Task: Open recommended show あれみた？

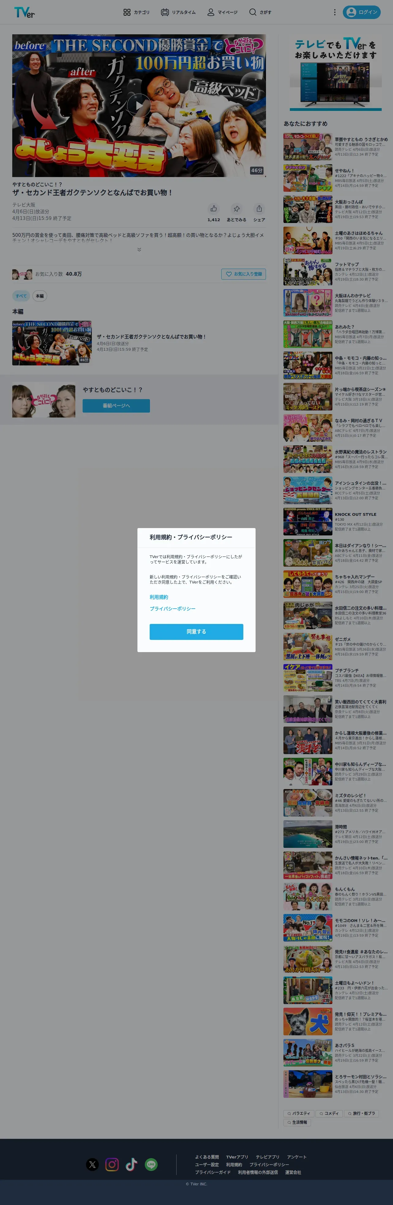Action: pos(335,334)
